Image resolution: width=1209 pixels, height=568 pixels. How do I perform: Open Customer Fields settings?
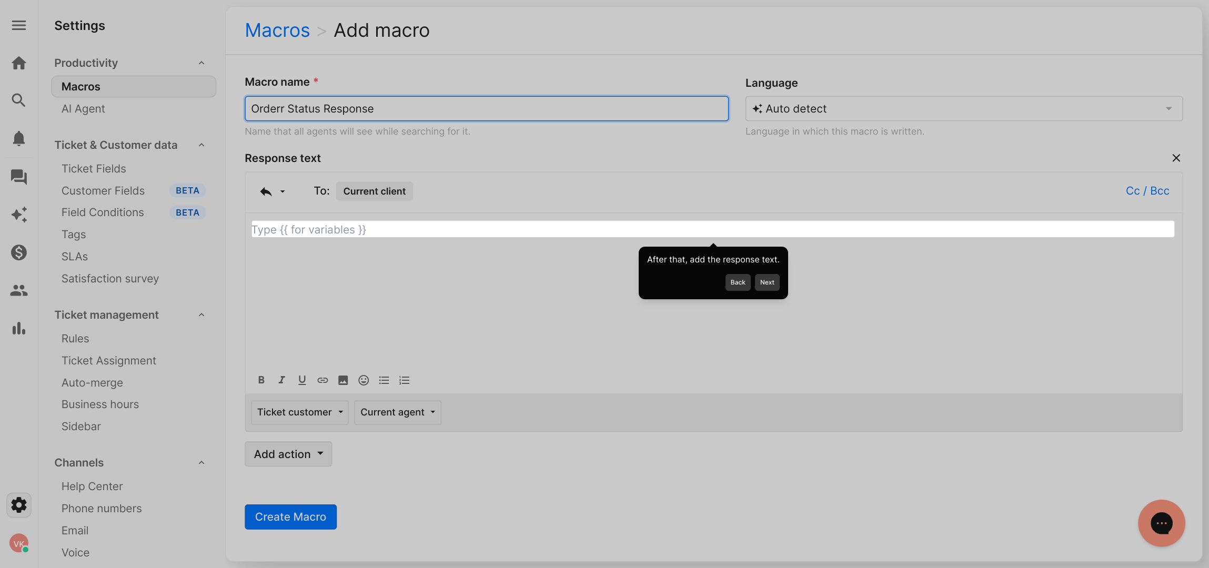click(x=103, y=191)
